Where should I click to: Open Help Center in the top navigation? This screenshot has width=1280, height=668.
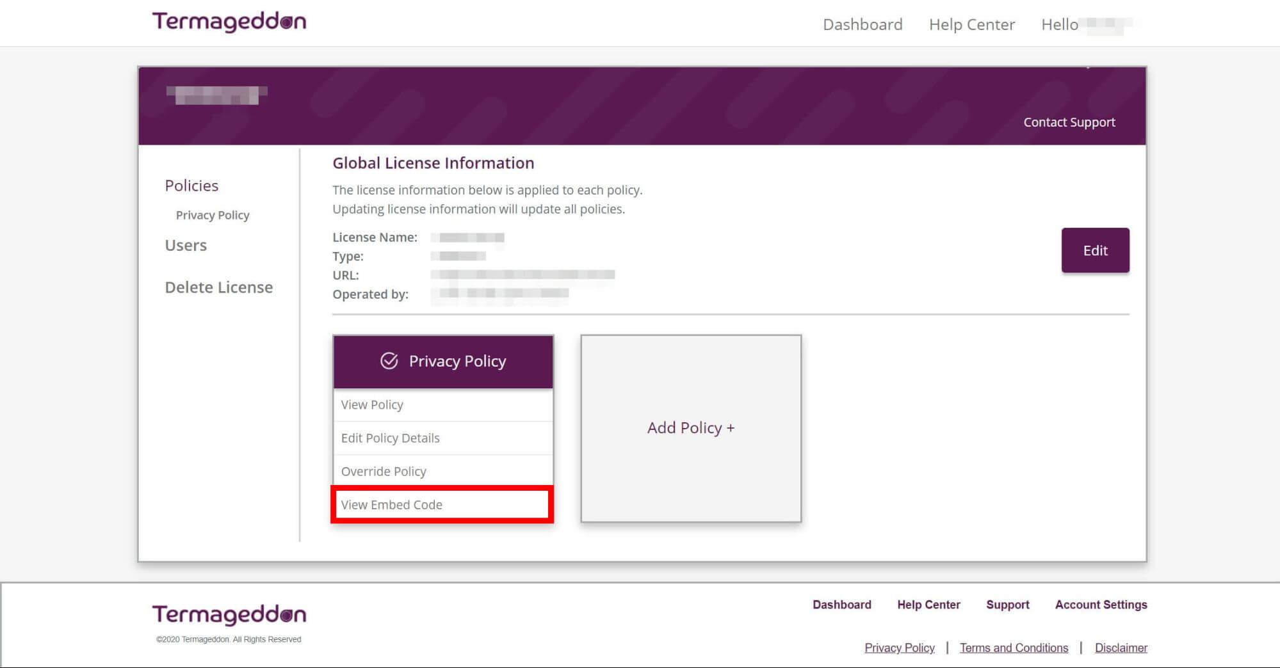click(971, 24)
